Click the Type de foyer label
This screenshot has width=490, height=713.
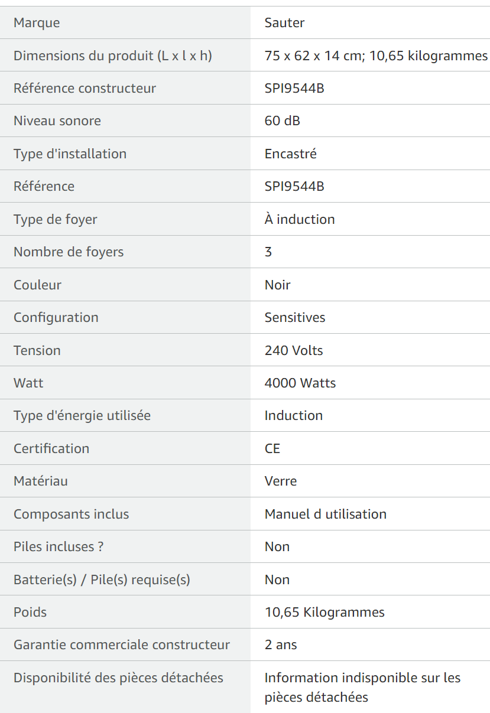click(55, 219)
